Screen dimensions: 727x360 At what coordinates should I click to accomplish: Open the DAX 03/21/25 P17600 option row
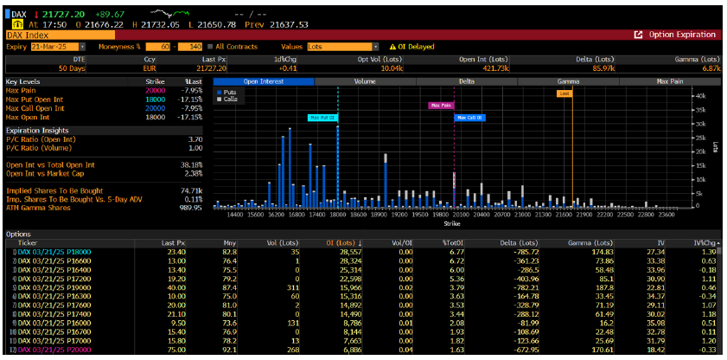pos(361,305)
